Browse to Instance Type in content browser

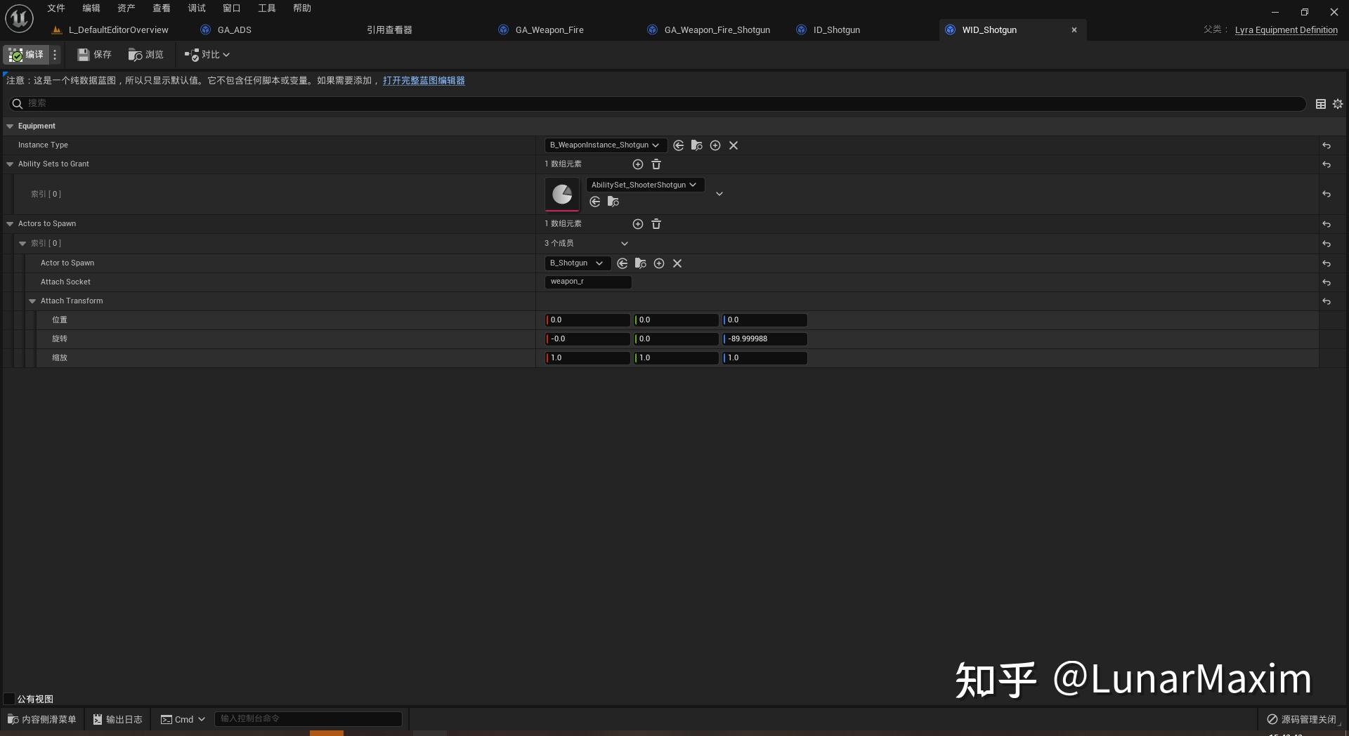coord(697,145)
